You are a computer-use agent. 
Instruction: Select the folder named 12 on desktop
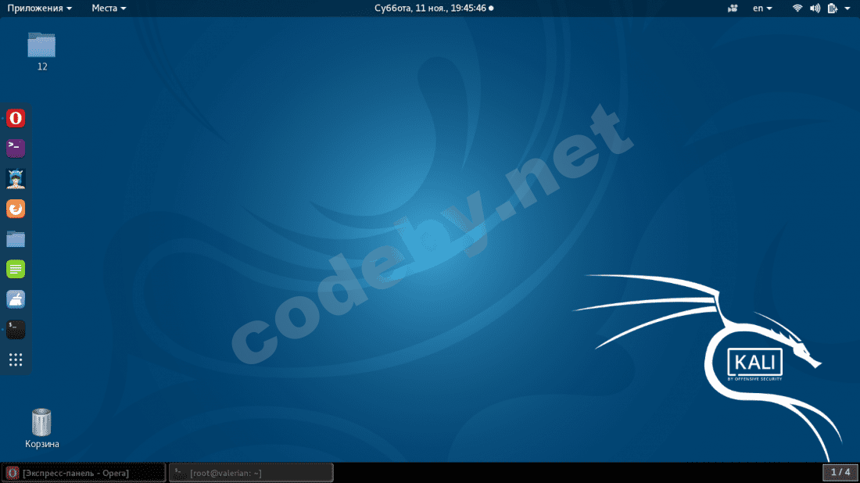[x=41, y=52]
